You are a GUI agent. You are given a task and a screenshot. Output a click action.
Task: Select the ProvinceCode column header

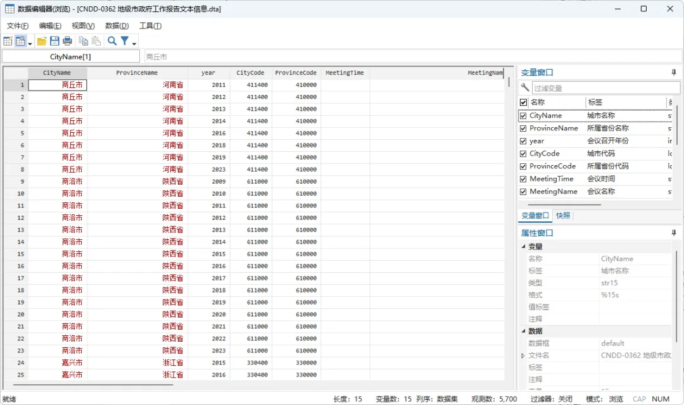coord(296,73)
